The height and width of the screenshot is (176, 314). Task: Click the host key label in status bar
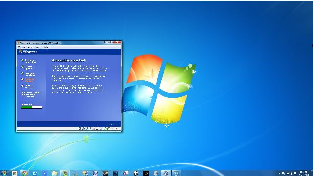pyautogui.click(x=114, y=129)
